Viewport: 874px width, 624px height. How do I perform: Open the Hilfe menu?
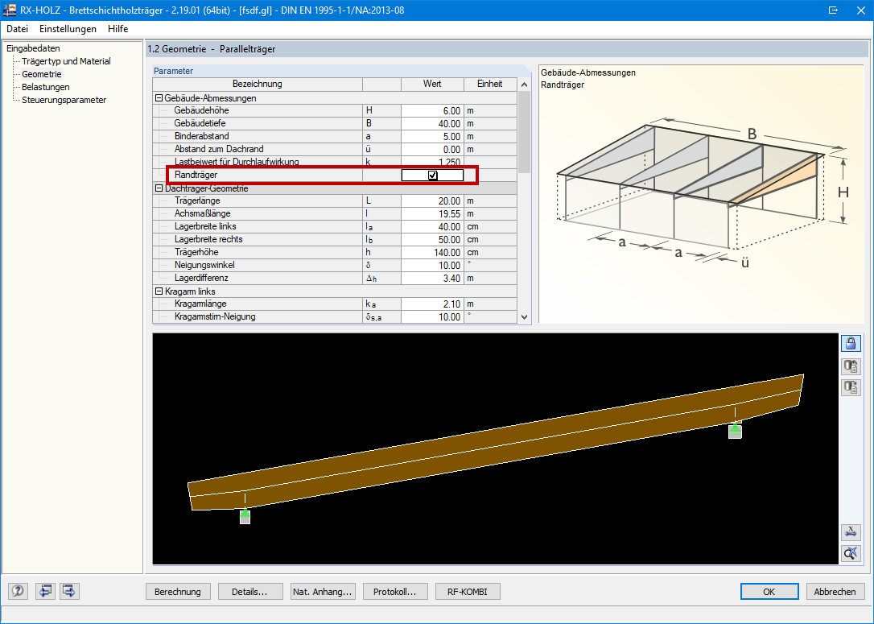pos(118,29)
